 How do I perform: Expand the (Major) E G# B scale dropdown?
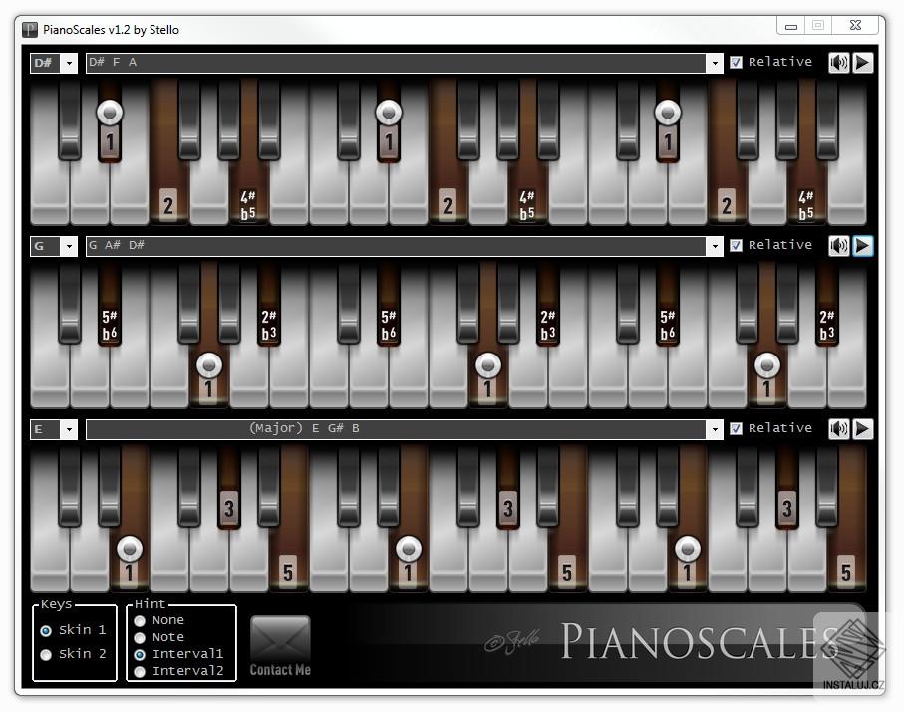pyautogui.click(x=715, y=430)
